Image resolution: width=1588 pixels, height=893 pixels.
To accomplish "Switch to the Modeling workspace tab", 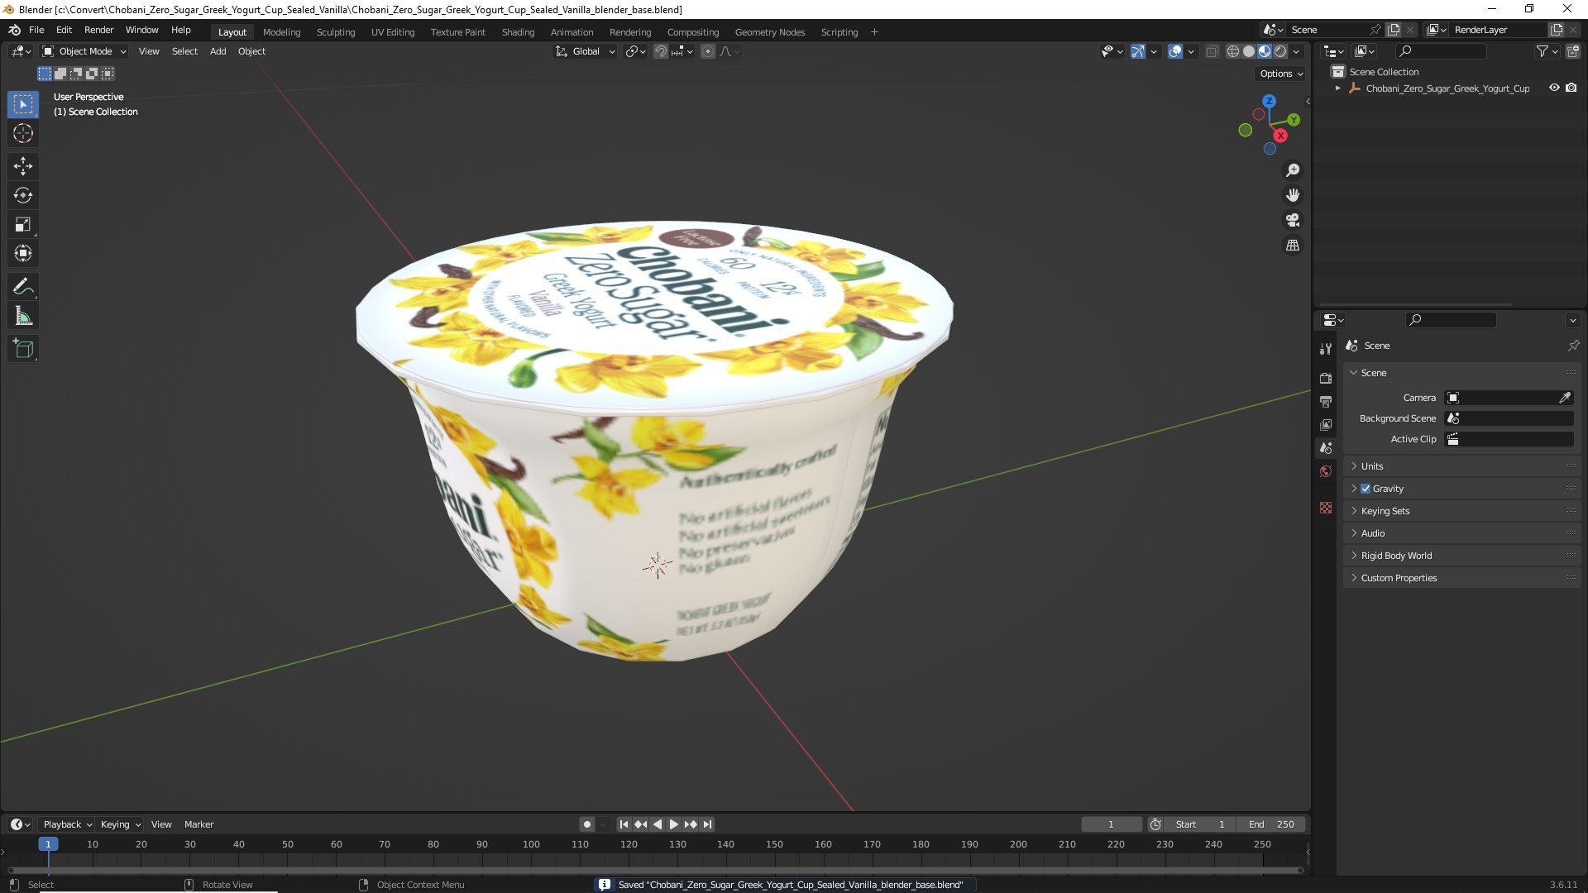I will pyautogui.click(x=281, y=32).
